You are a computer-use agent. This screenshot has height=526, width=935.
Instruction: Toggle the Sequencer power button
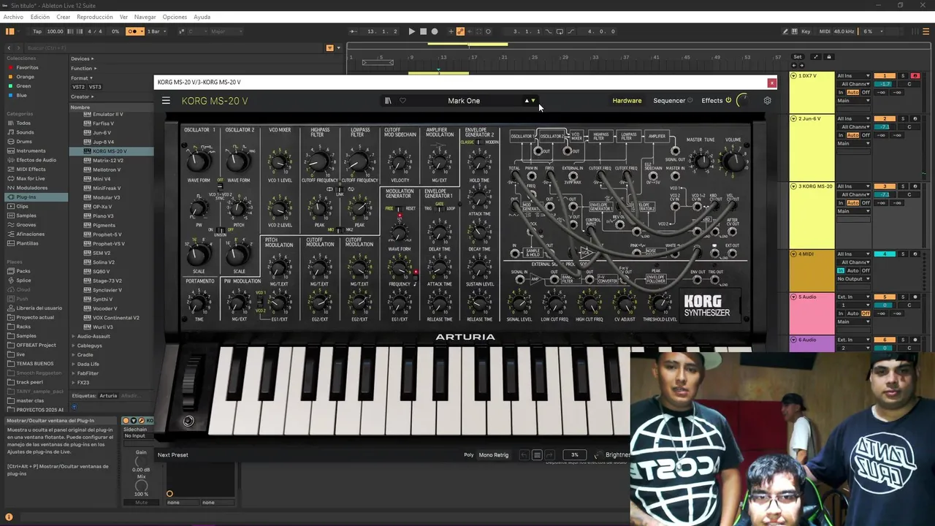[x=690, y=101]
